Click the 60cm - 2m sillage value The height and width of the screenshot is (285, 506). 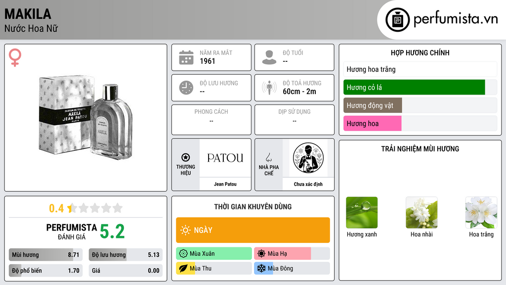(299, 92)
